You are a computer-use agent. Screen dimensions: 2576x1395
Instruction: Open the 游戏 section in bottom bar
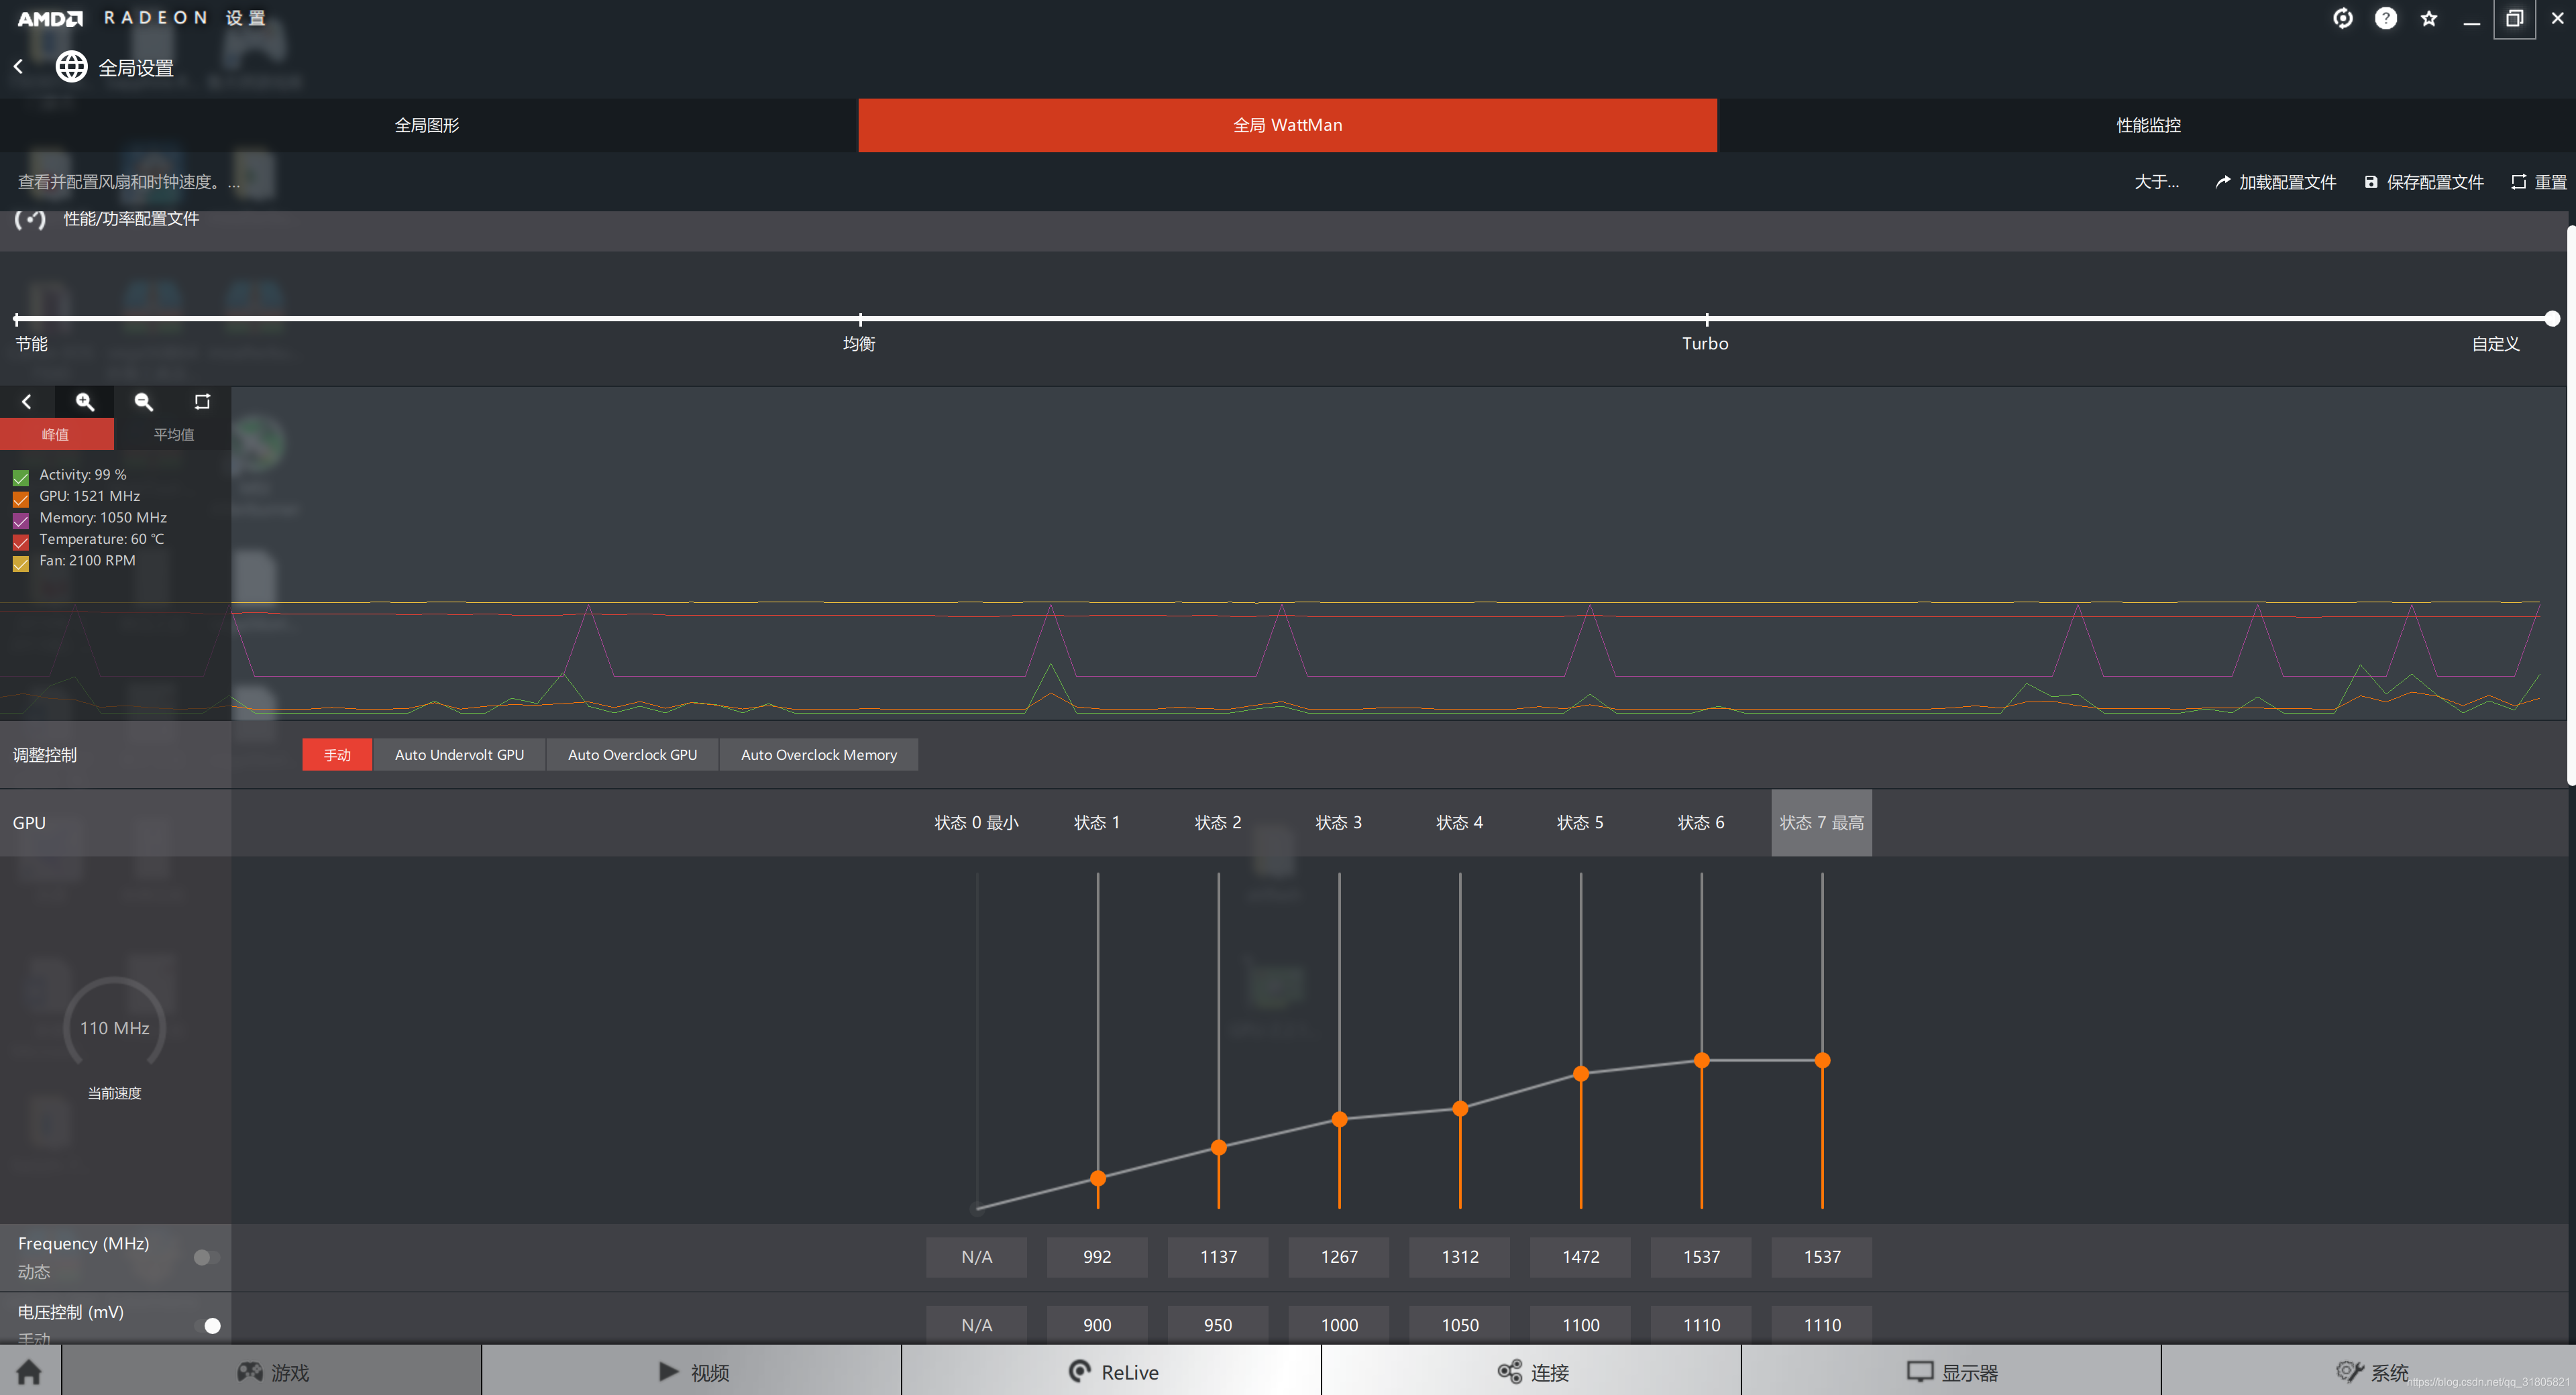tap(272, 1371)
